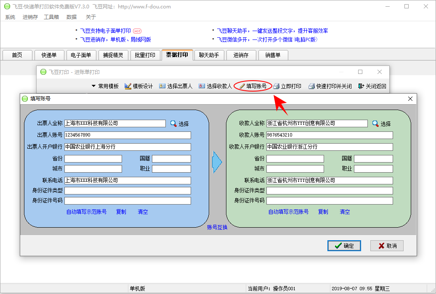Click the 出票人账号 input field
This screenshot has height=294, width=436.
128,135
